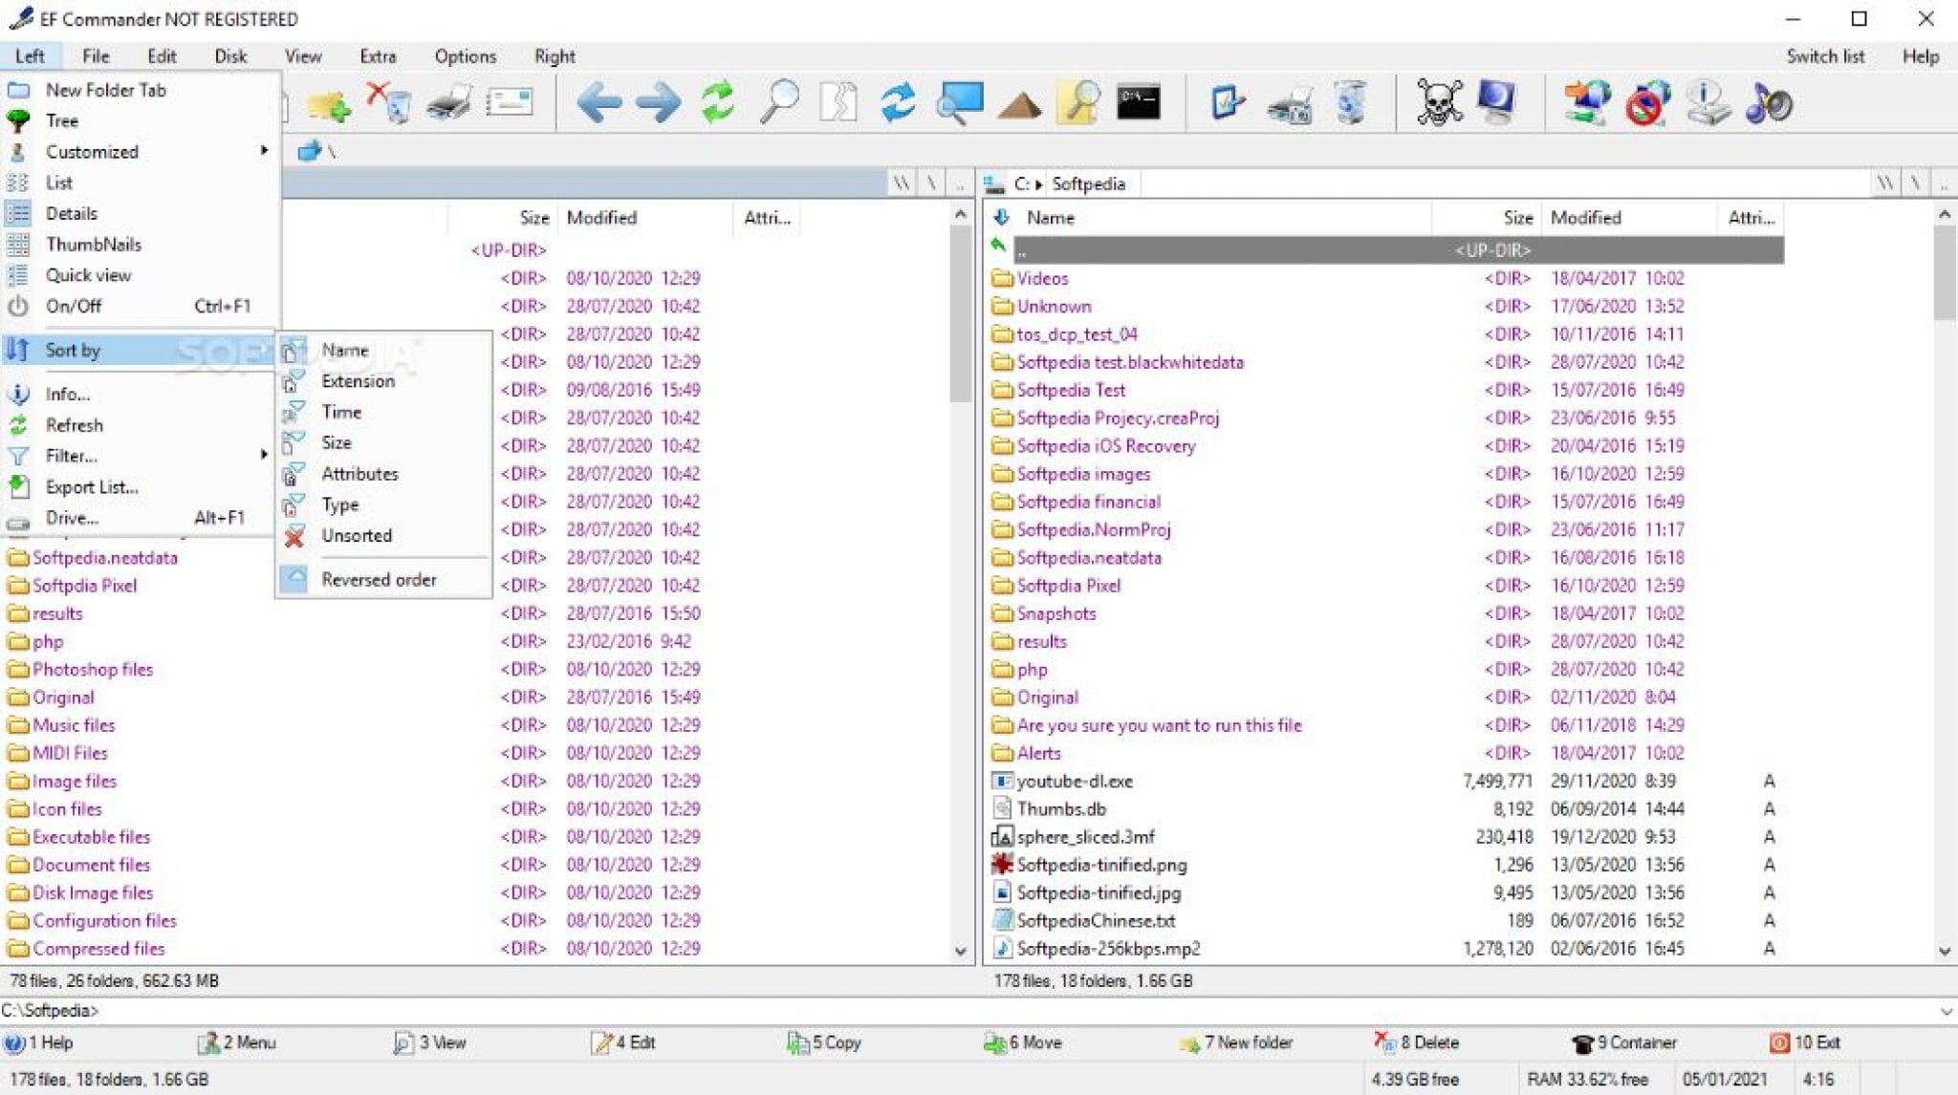The height and width of the screenshot is (1095, 1958).
Task: Expand the Filter submenu
Action: coord(72,456)
